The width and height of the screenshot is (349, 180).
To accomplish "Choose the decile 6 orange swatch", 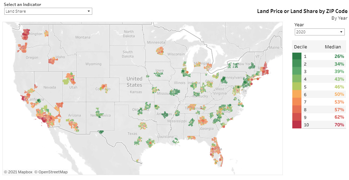I will click(297, 94).
